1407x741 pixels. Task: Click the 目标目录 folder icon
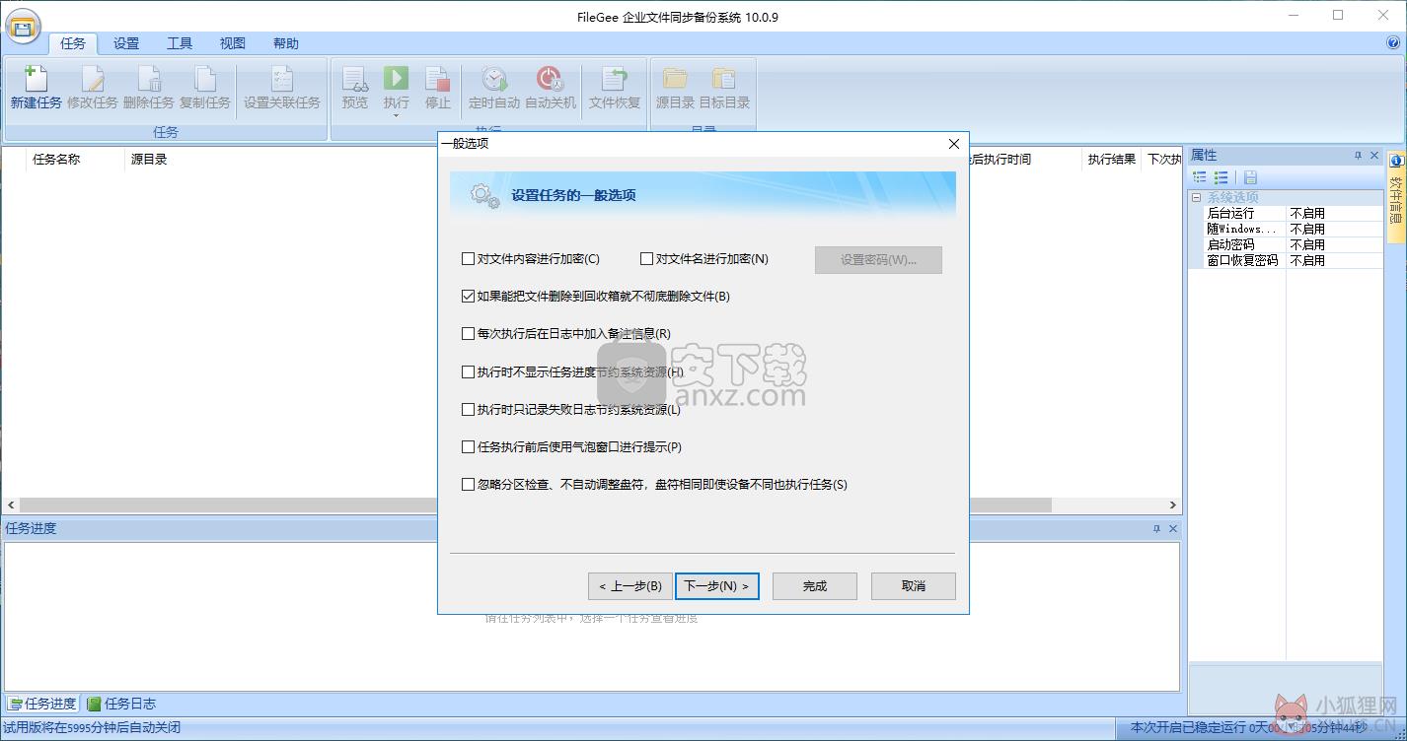click(x=724, y=79)
